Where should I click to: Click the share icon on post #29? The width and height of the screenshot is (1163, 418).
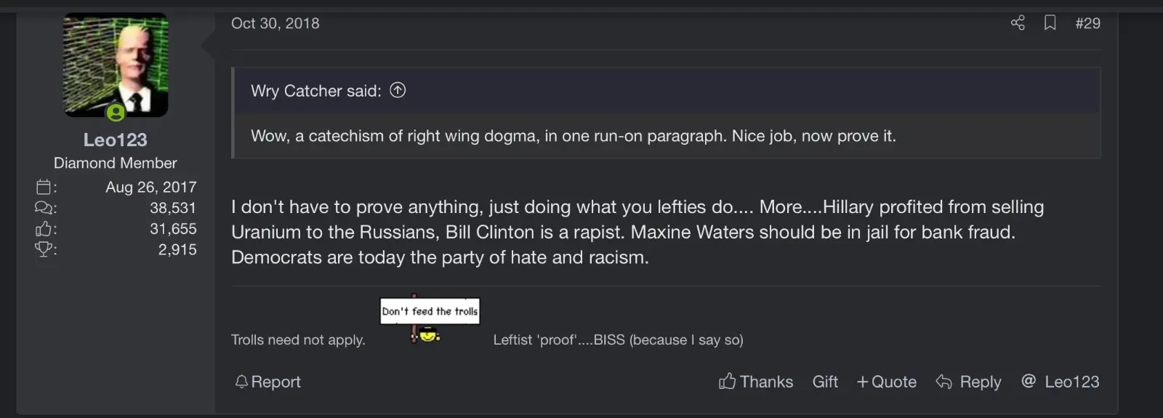pyautogui.click(x=1018, y=23)
